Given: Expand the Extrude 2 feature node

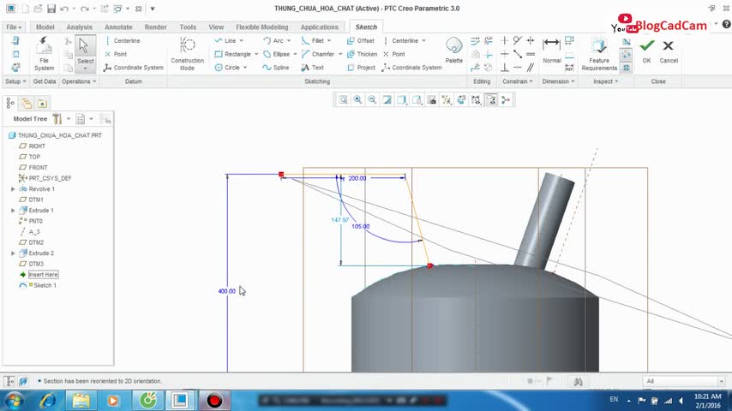Looking at the screenshot, I should coord(13,253).
